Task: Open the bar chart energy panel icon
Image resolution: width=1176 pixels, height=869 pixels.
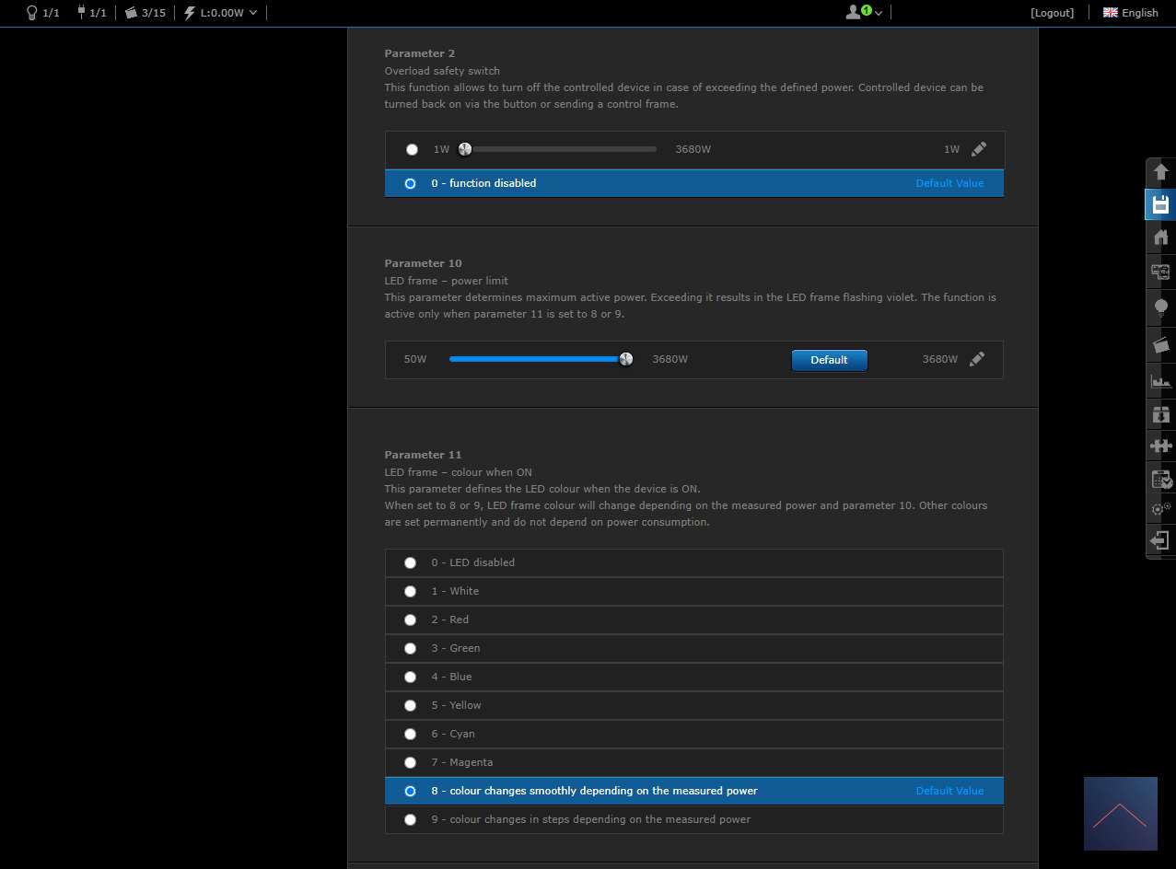Action: [1160, 379]
